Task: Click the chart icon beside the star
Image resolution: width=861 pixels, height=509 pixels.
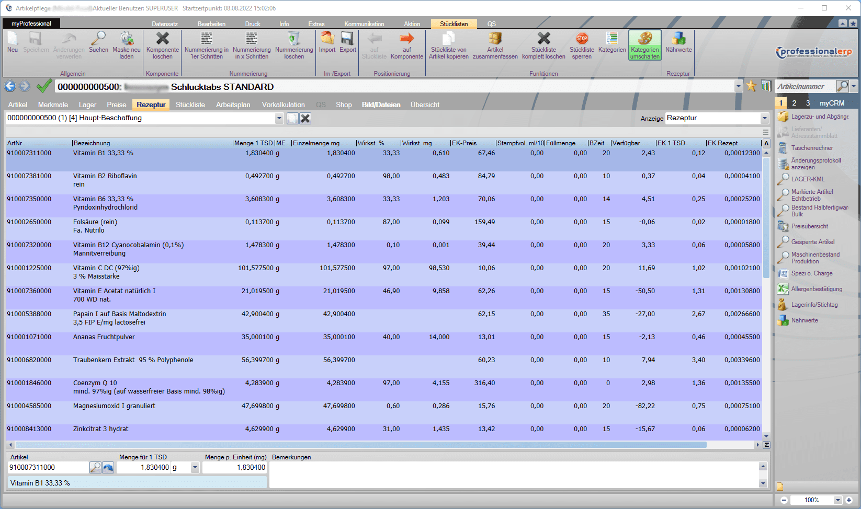Action: [766, 86]
